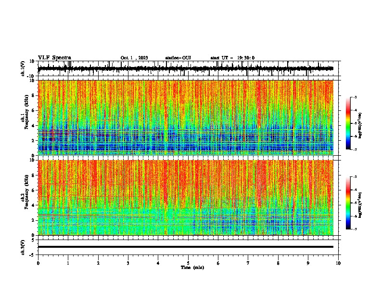The image size is (381, 295).
Task: Click the "9" tick on the time axis
Action: point(308,263)
